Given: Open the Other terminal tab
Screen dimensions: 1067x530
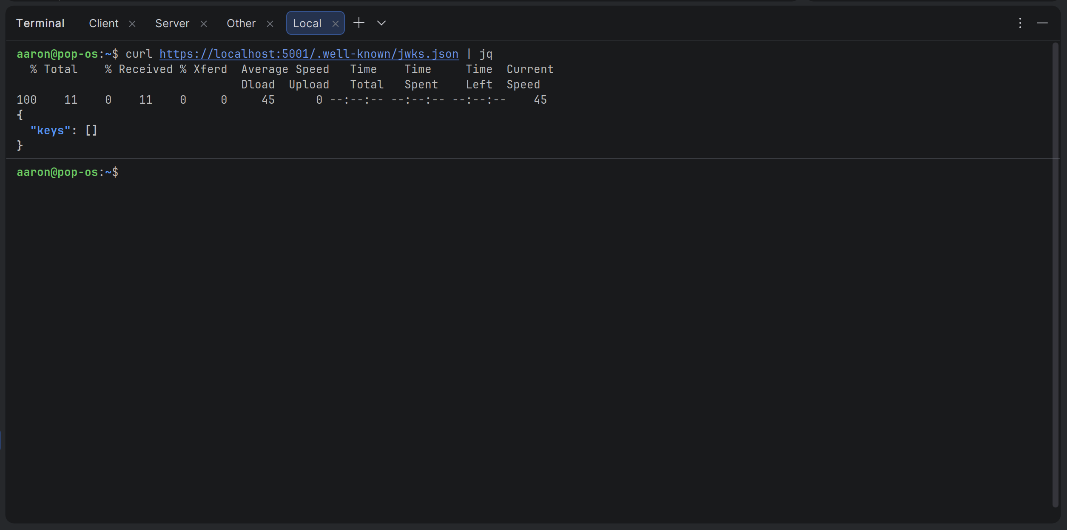Looking at the screenshot, I should pyautogui.click(x=241, y=23).
